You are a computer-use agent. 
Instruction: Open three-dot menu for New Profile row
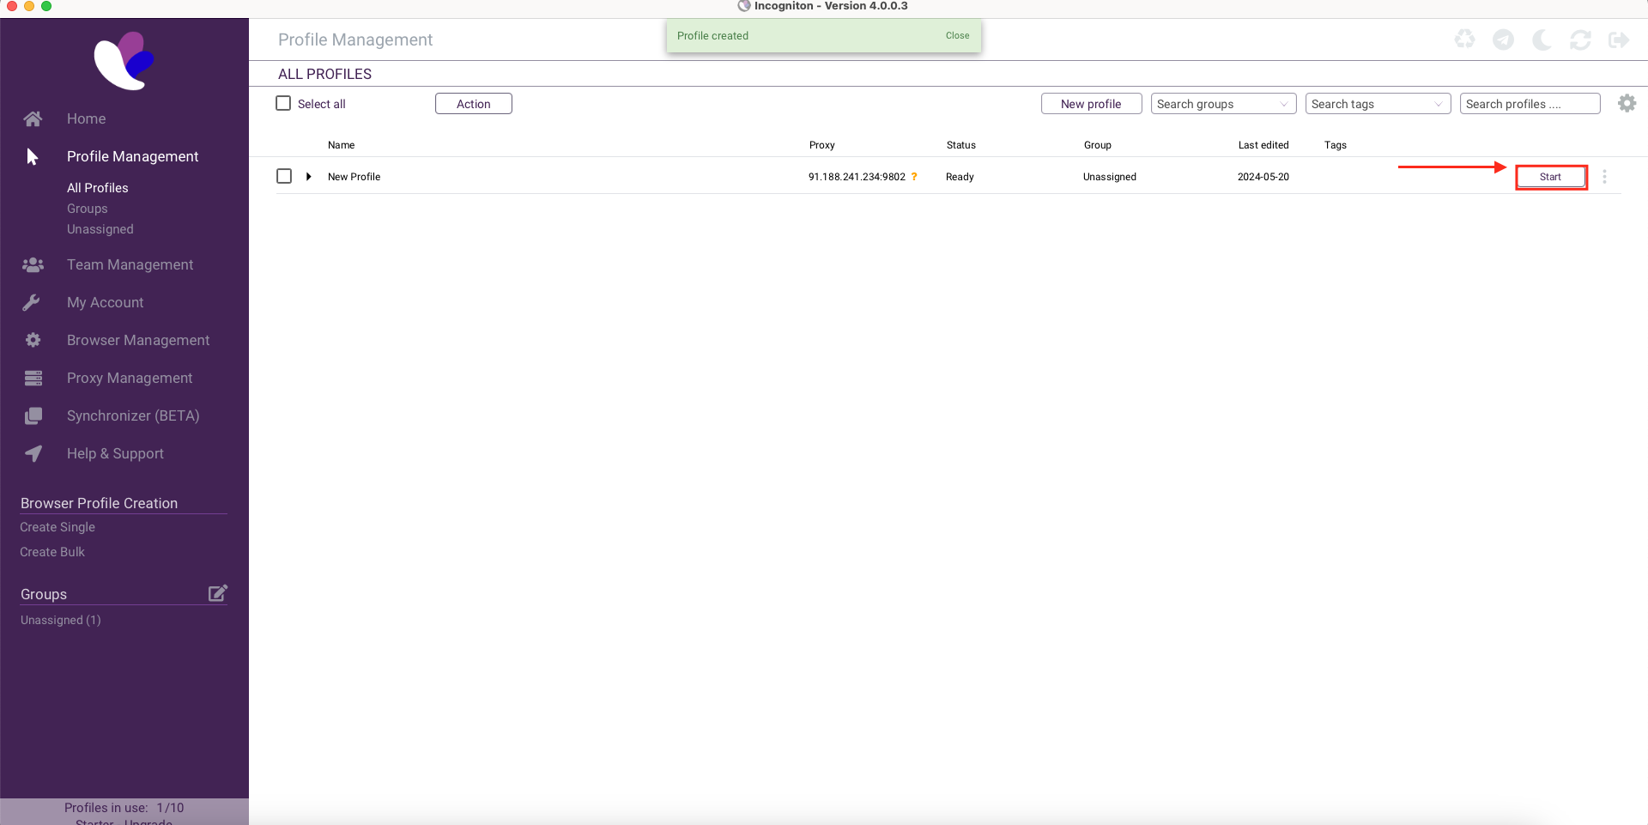pos(1604,176)
